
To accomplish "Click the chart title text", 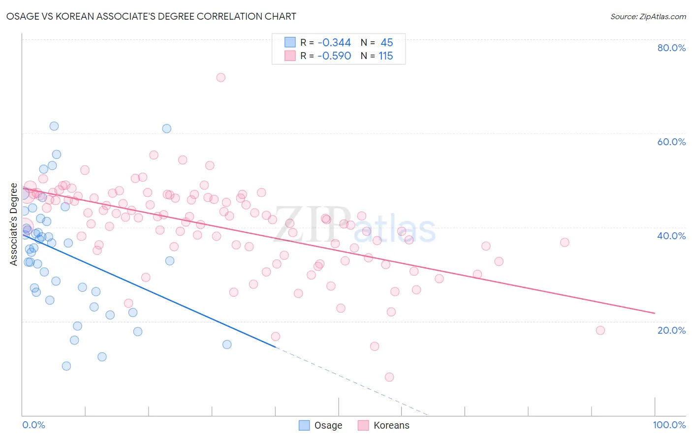I will (x=151, y=16).
